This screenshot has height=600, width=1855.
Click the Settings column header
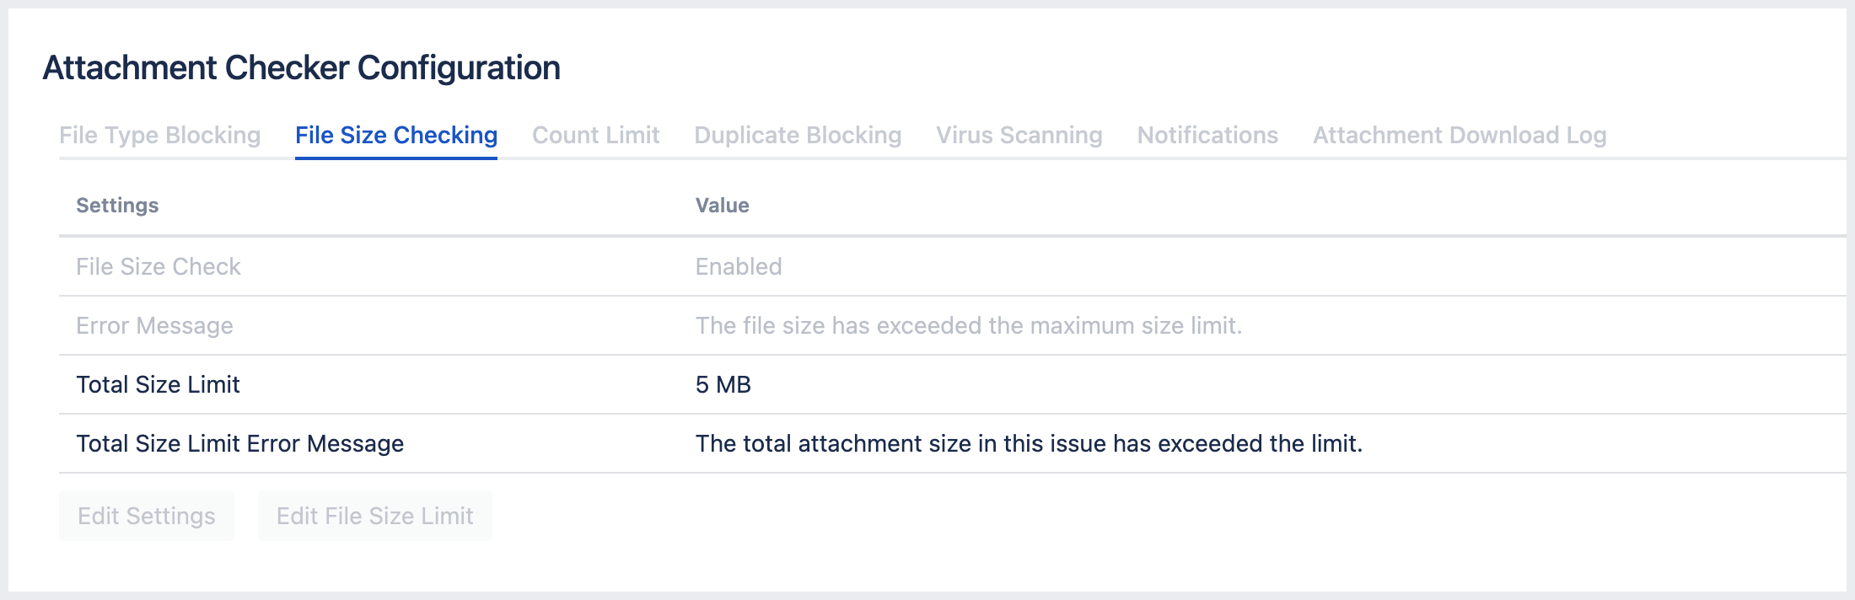(x=117, y=206)
